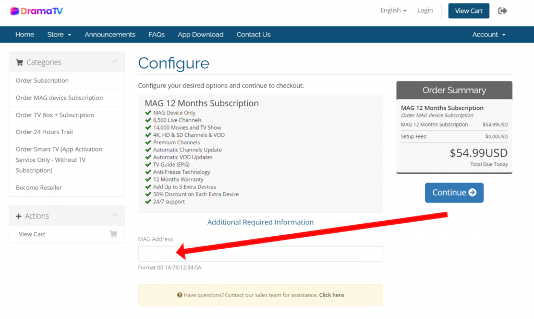534x319 pixels.
Task: Click the logout arrow icon in header
Action: pyautogui.click(x=503, y=11)
